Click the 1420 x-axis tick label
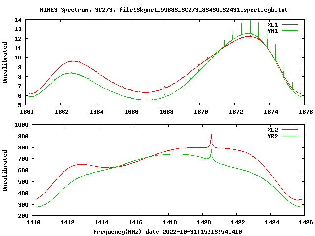The image size is (315, 236). click(x=204, y=222)
